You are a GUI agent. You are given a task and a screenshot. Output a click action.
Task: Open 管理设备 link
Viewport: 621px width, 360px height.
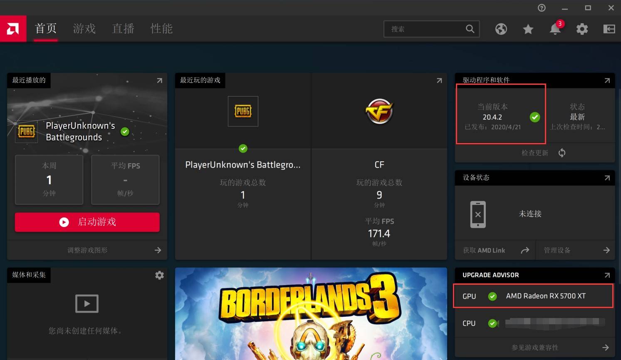(x=557, y=250)
